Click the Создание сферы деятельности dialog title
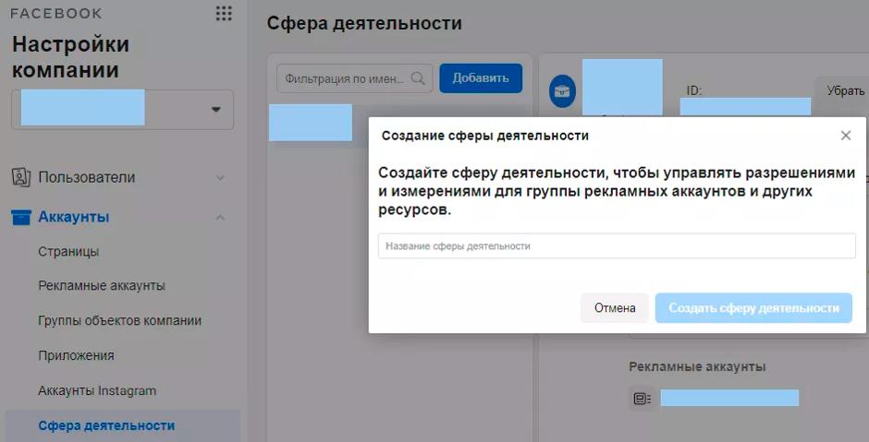Viewport: 869px width, 442px height. (485, 136)
